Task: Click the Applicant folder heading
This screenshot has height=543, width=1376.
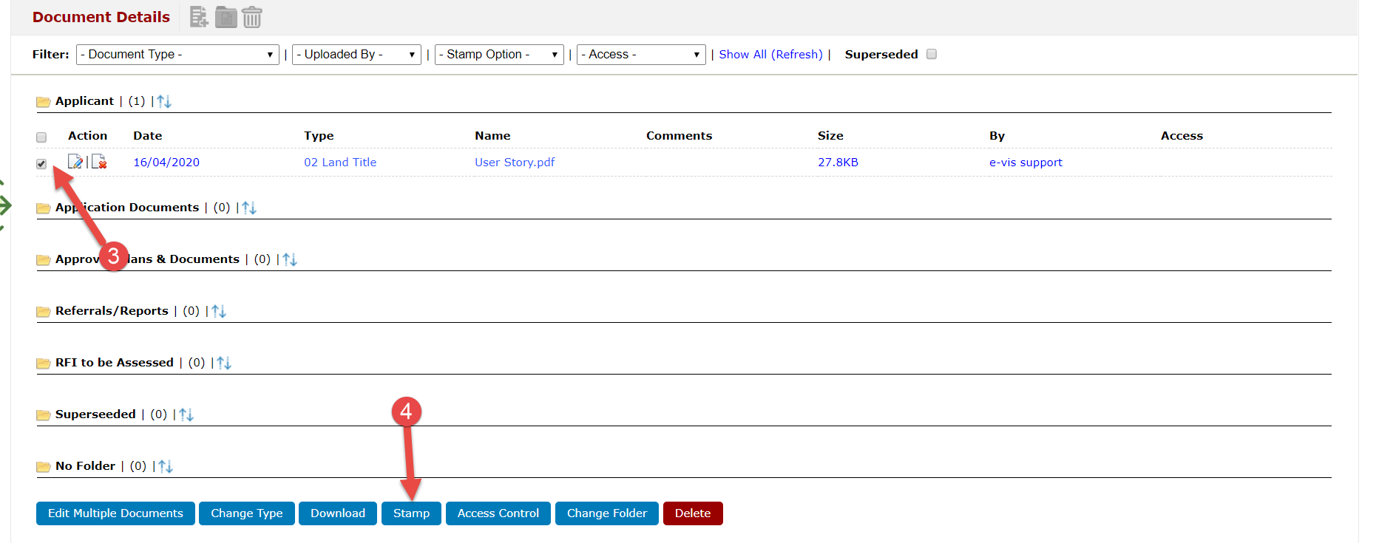Action: (x=84, y=101)
